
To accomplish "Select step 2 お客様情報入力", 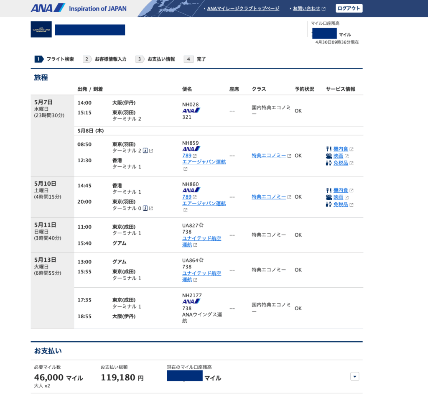I will click(105, 59).
